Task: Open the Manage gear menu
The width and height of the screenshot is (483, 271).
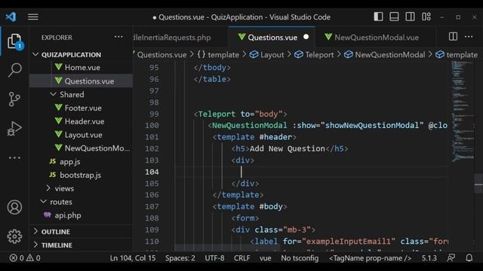Action: click(x=14, y=236)
